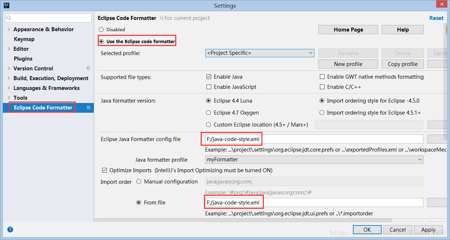Click the search magnifier icon in settings
The image size is (450, 240).
pyautogui.click(x=9, y=18)
